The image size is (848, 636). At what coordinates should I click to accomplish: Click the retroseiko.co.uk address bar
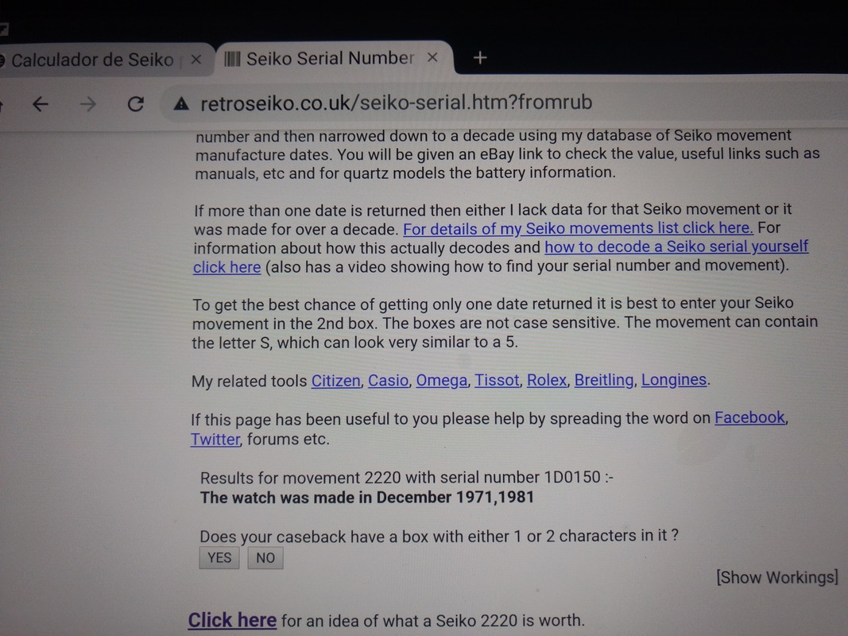(x=397, y=103)
